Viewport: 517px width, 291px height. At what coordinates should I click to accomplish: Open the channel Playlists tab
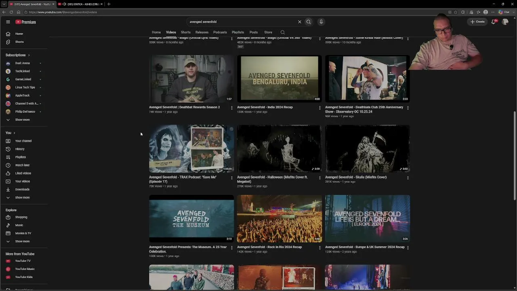point(238,32)
